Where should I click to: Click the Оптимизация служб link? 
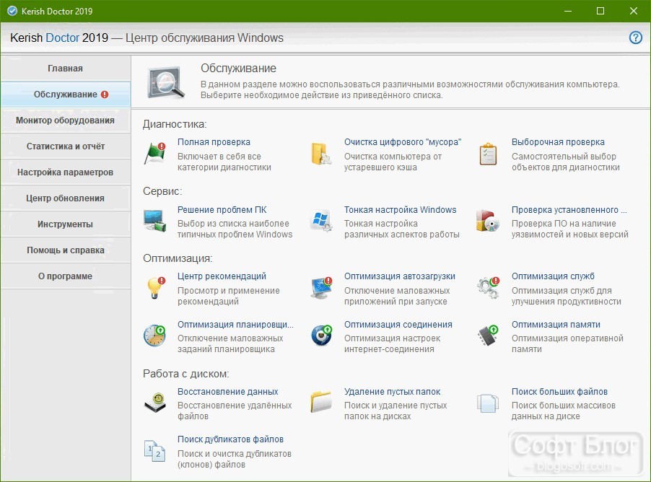point(553,276)
